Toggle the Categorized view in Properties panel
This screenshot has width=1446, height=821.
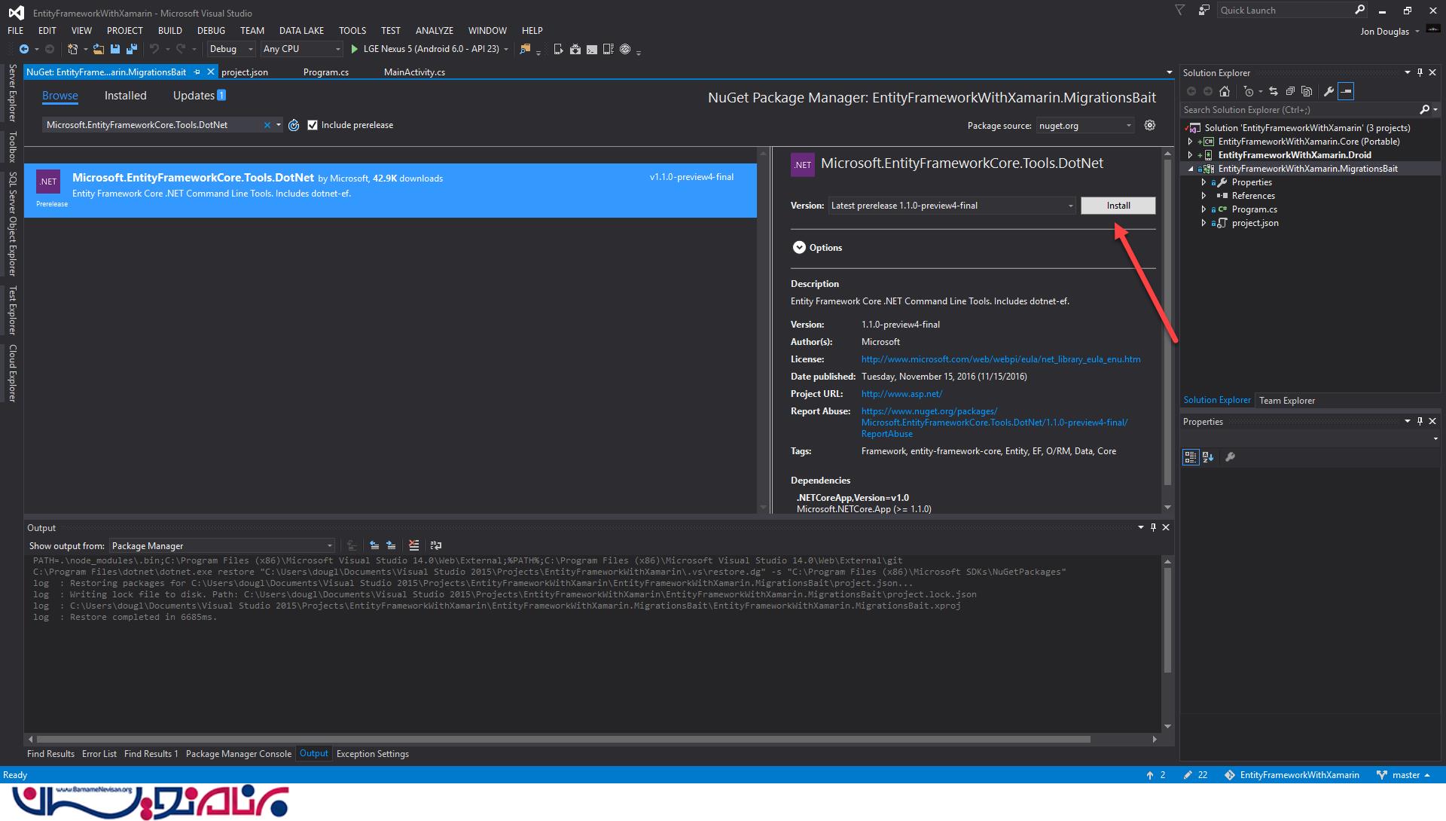[x=1190, y=457]
